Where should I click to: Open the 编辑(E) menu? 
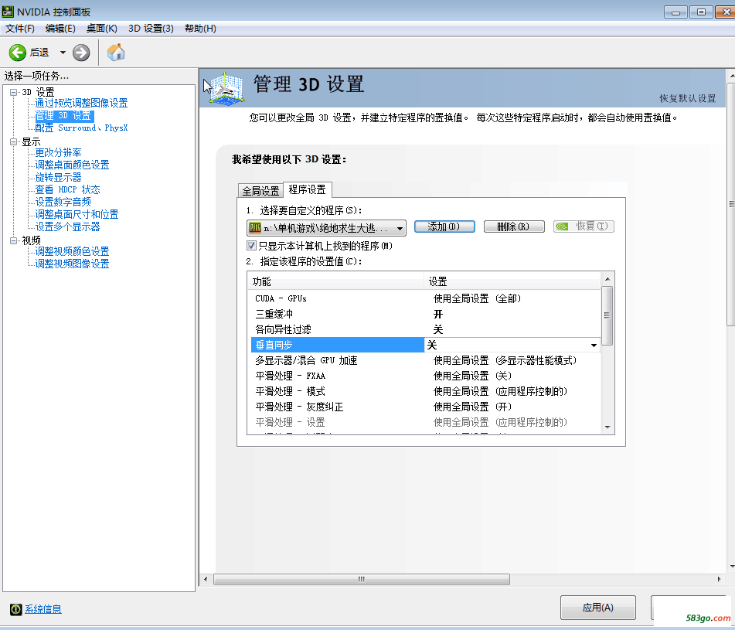click(x=60, y=29)
